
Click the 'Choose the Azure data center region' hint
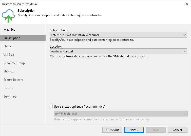click(99, 56)
